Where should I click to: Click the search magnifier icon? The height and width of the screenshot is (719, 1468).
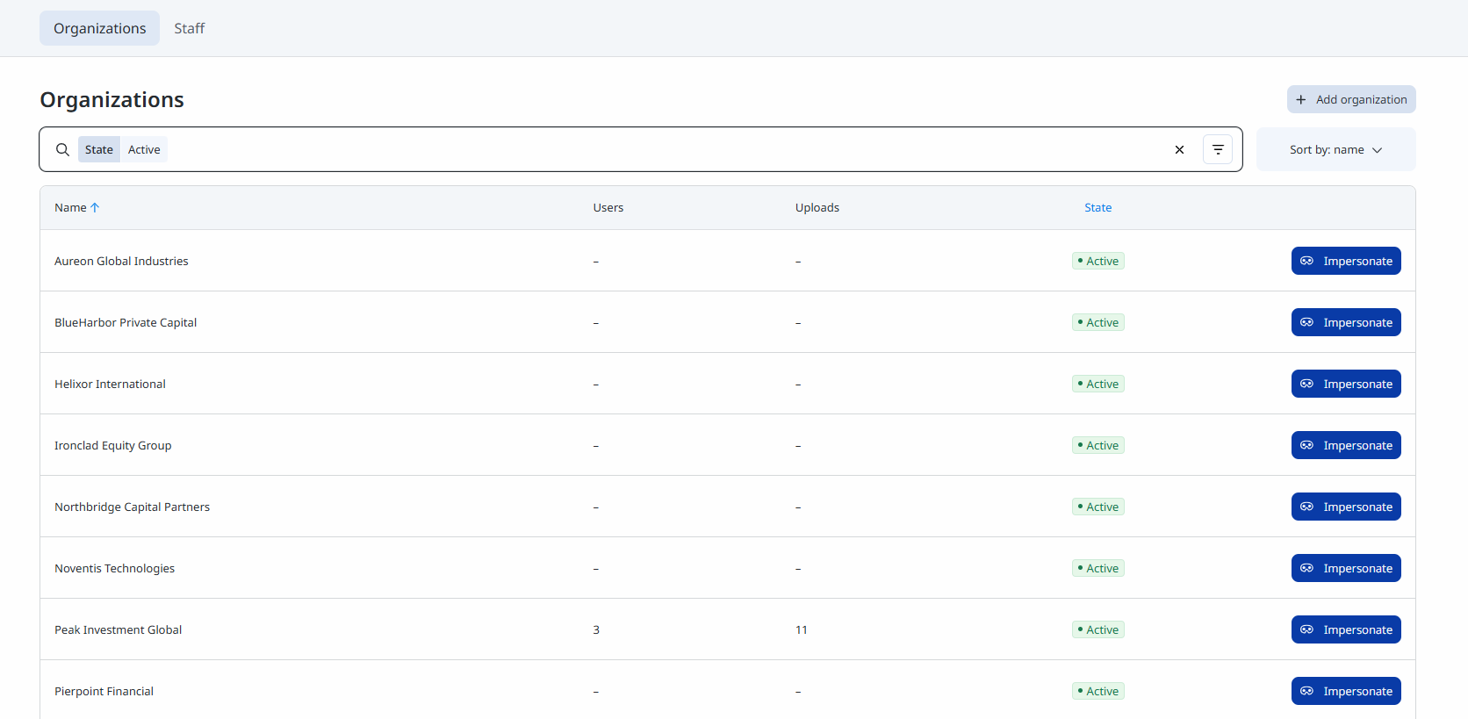tap(62, 150)
